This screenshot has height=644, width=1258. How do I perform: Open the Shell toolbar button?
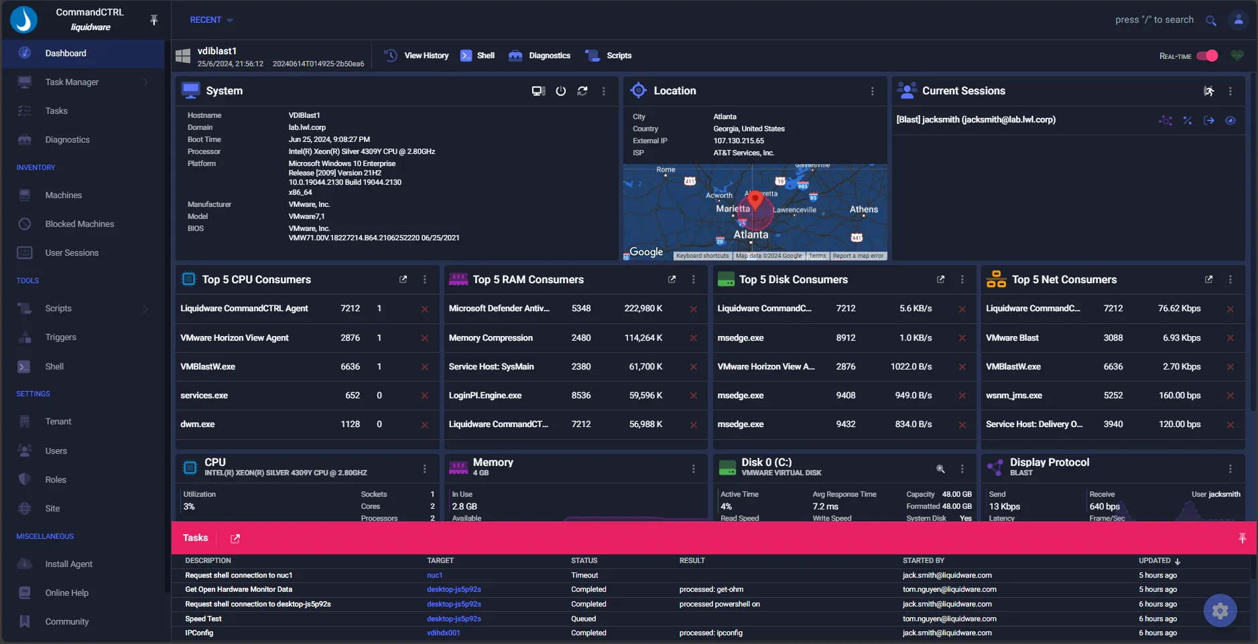477,56
